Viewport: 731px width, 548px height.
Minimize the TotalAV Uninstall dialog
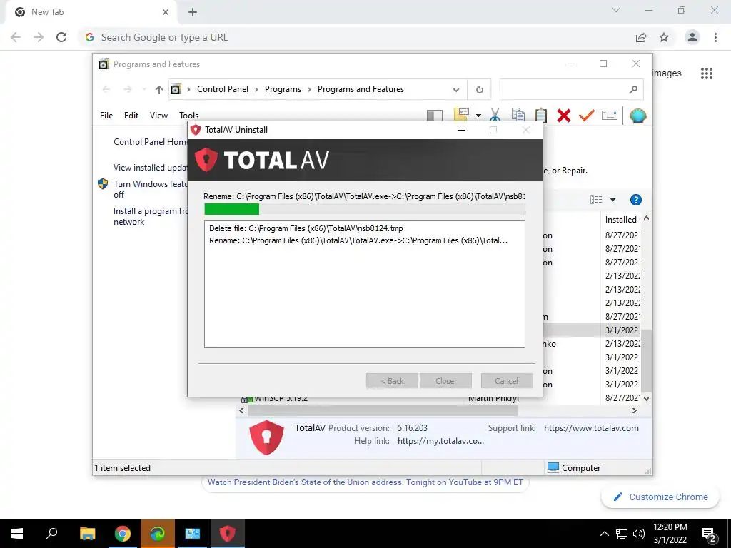coord(461,130)
